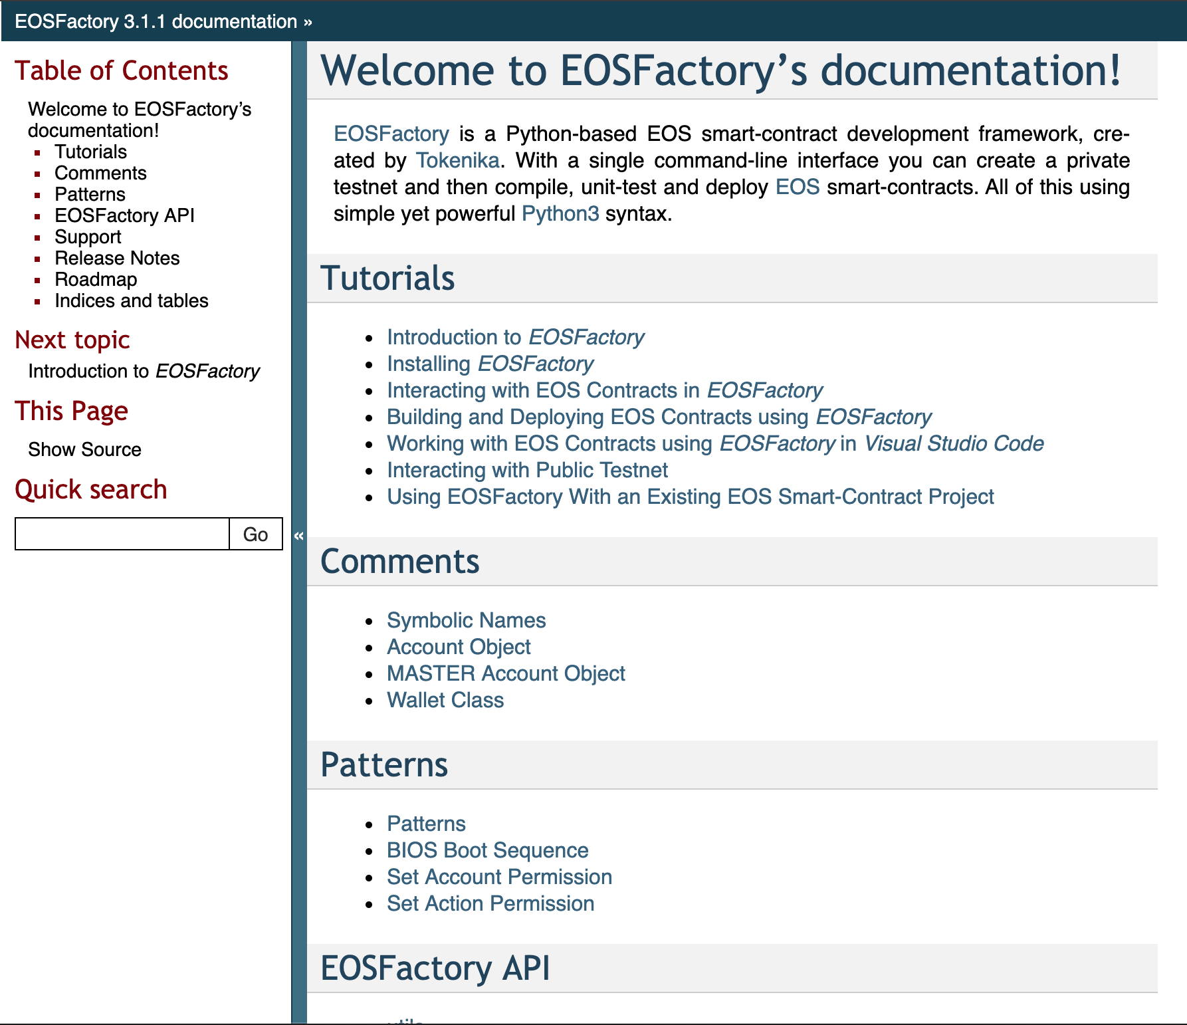Click the EOSFactory API section heading

tap(435, 968)
